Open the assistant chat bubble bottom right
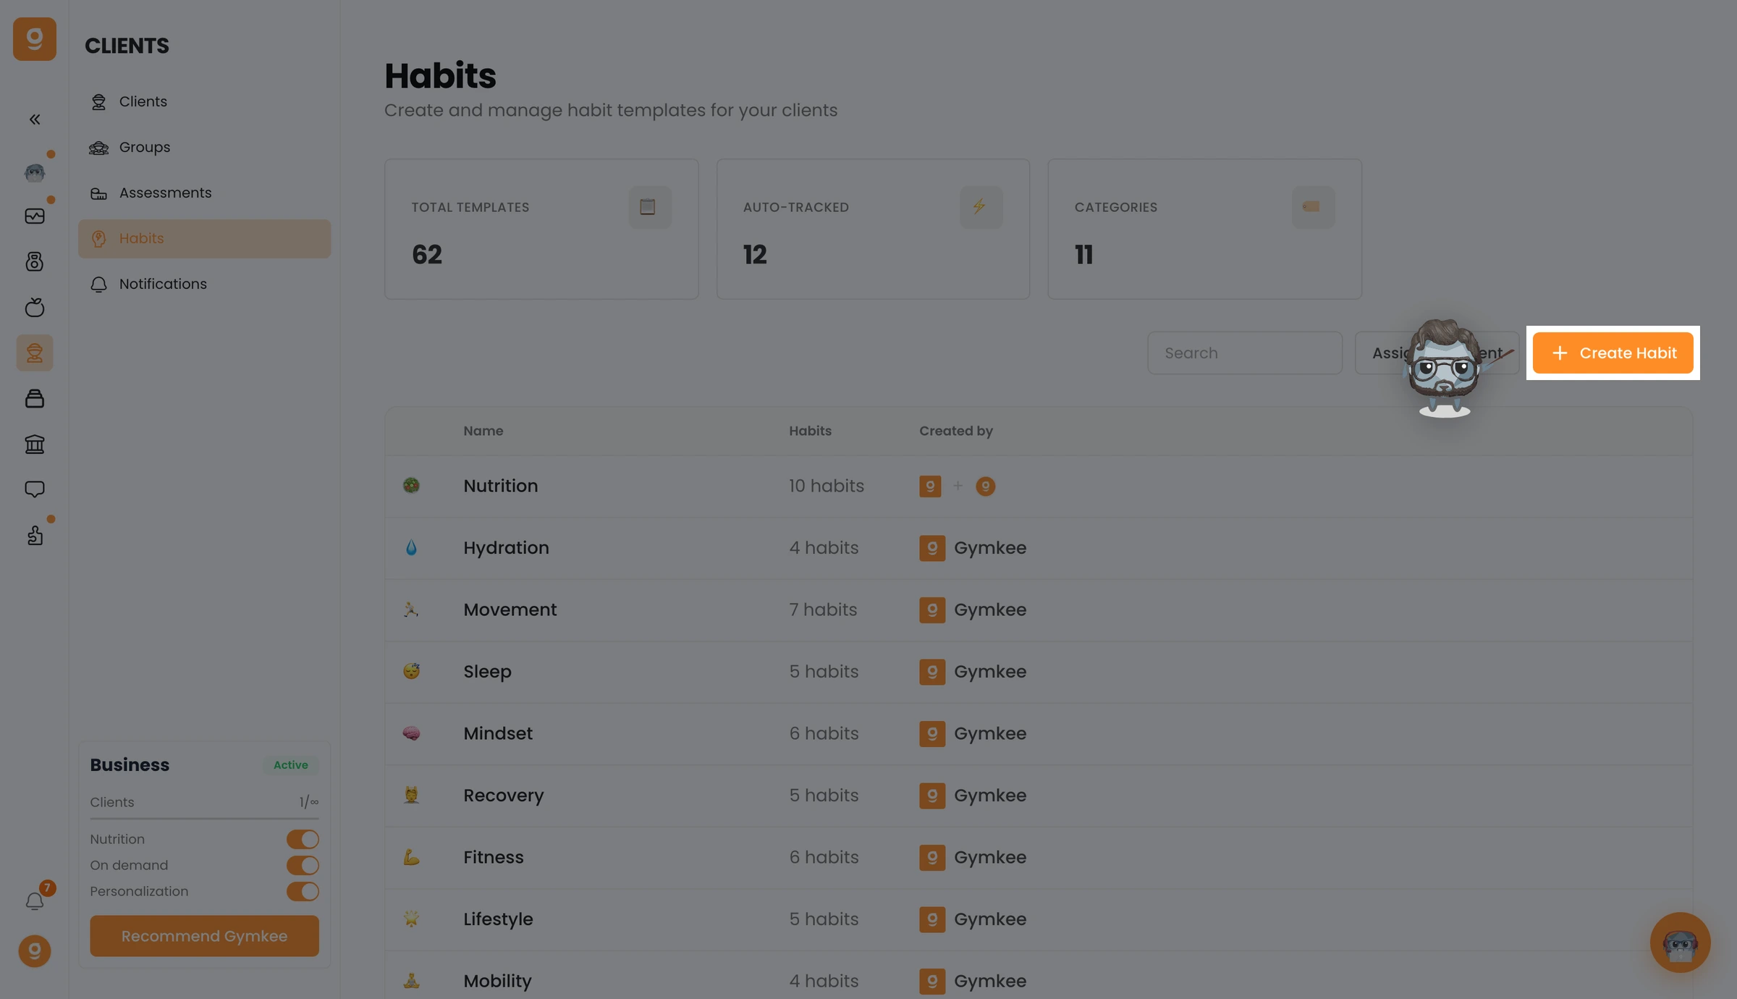Viewport: 1737px width, 999px height. coord(1680,942)
